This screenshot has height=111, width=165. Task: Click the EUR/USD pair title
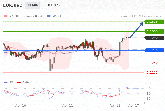point(13,5)
